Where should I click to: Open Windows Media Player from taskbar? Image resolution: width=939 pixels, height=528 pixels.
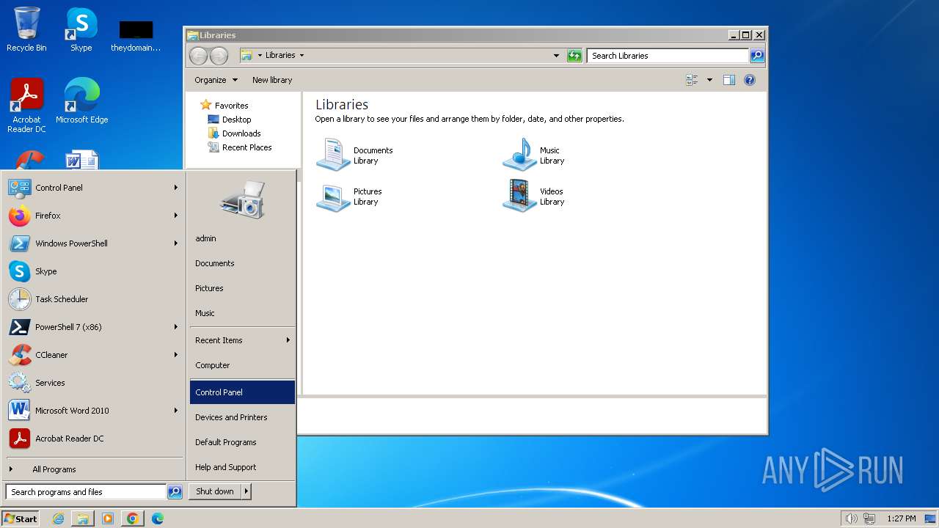tap(108, 518)
